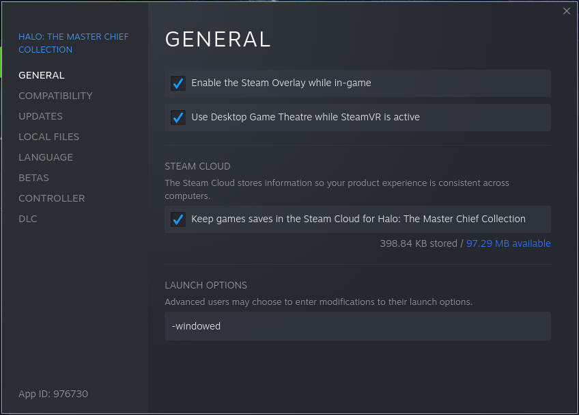The width and height of the screenshot is (579, 415).
Task: Open the Controller settings tab
Action: pos(52,198)
